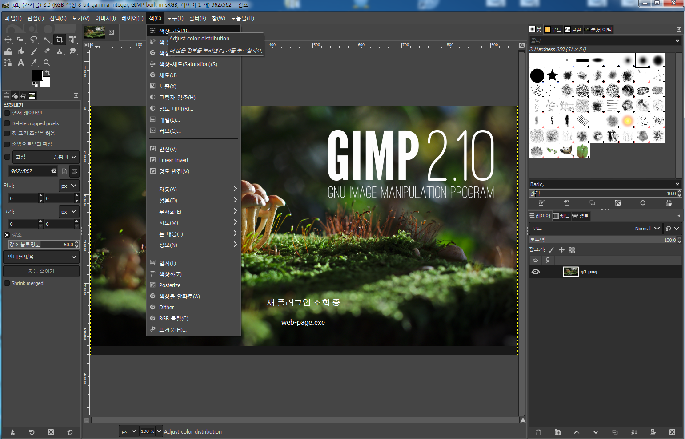Select the Color Picker eyedropper tool
This screenshot has width=685, height=439.
(34, 63)
